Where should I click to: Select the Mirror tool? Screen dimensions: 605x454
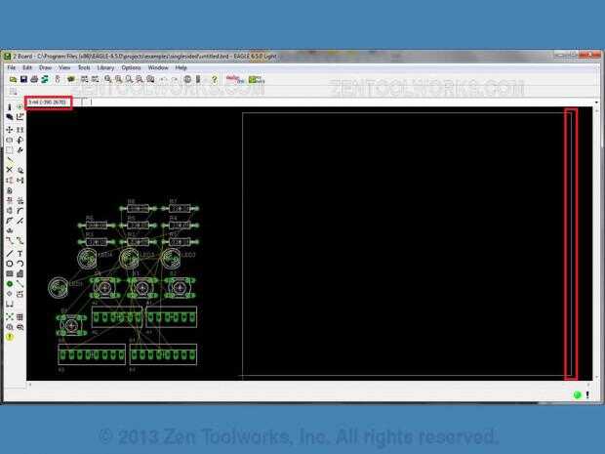click(x=10, y=140)
